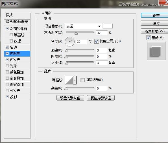Viewport: 168px width, 143px height.
Task: Click the angle dial control
Action: (x=70, y=42)
